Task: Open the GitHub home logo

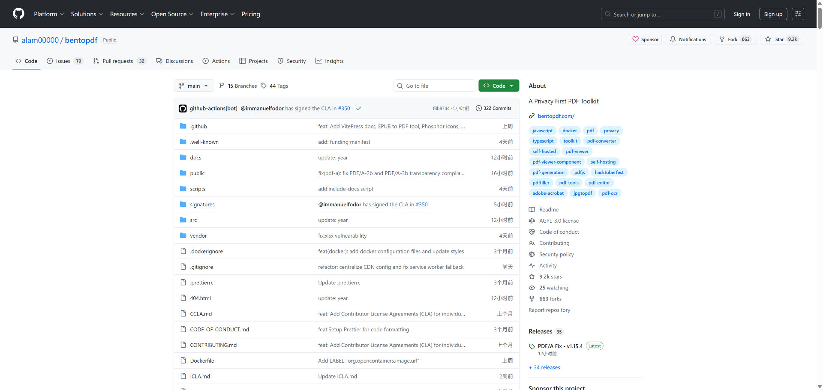Action: pyautogui.click(x=18, y=14)
